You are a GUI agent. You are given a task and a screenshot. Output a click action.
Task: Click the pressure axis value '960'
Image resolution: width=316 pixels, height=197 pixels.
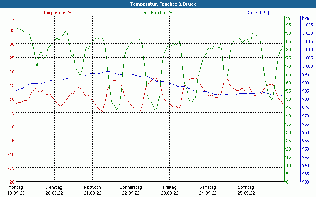point(305,132)
